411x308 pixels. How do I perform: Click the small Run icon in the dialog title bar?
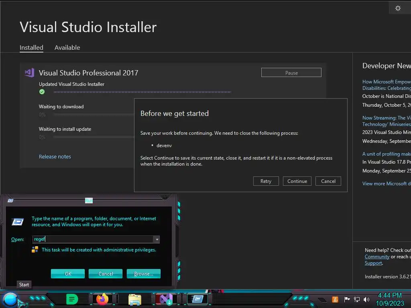point(10,201)
